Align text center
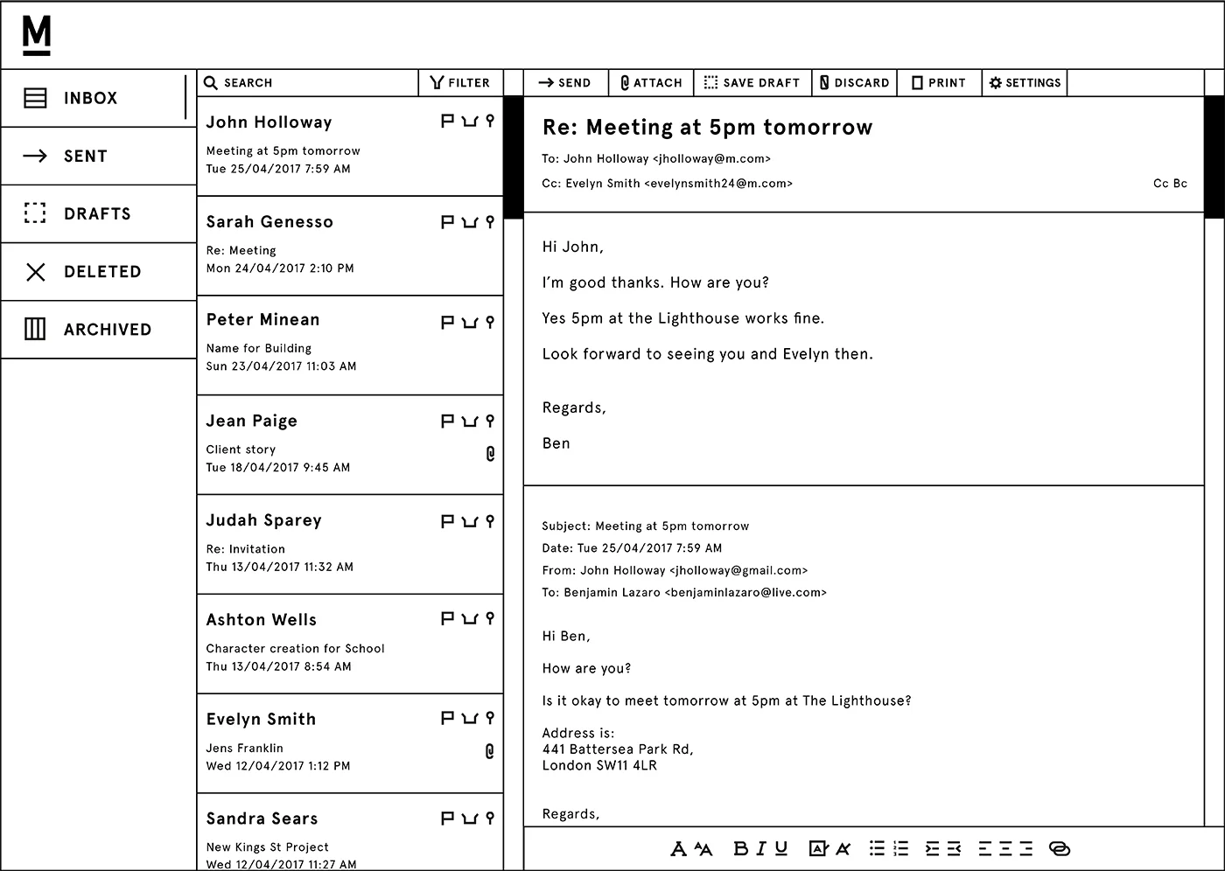1225x871 pixels. 1005,848
